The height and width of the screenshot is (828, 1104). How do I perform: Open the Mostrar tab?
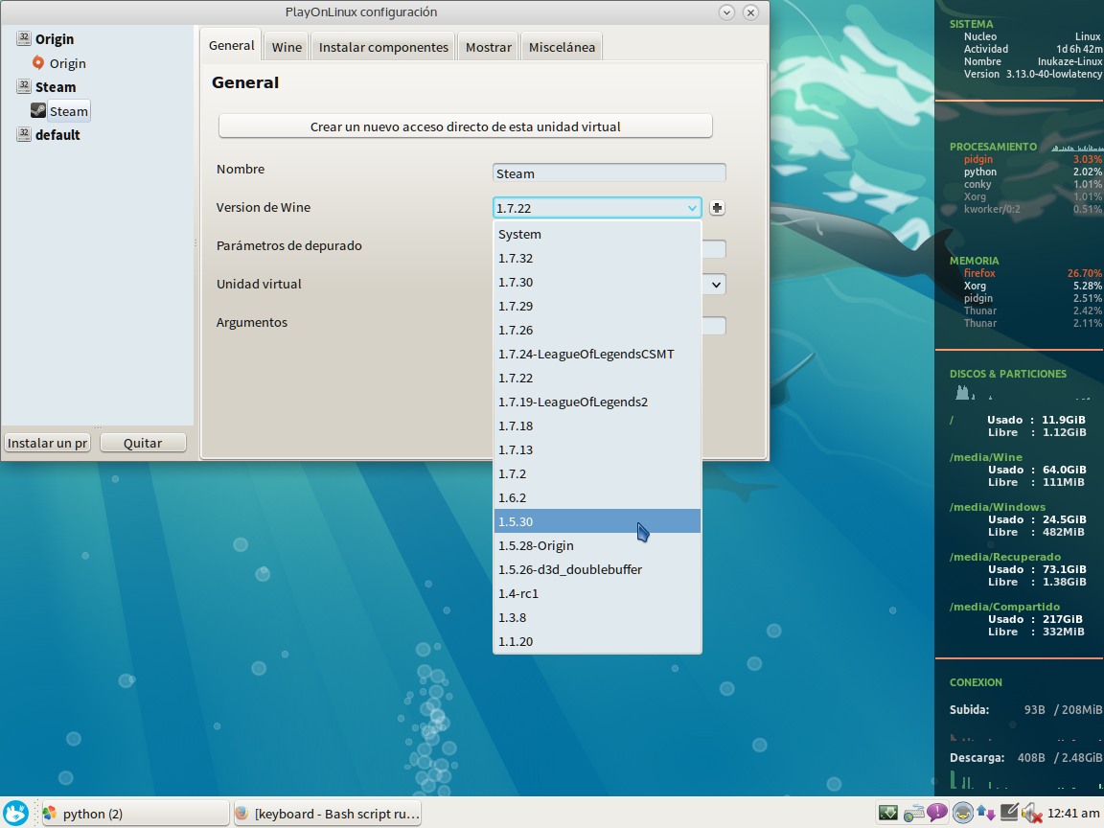click(488, 47)
